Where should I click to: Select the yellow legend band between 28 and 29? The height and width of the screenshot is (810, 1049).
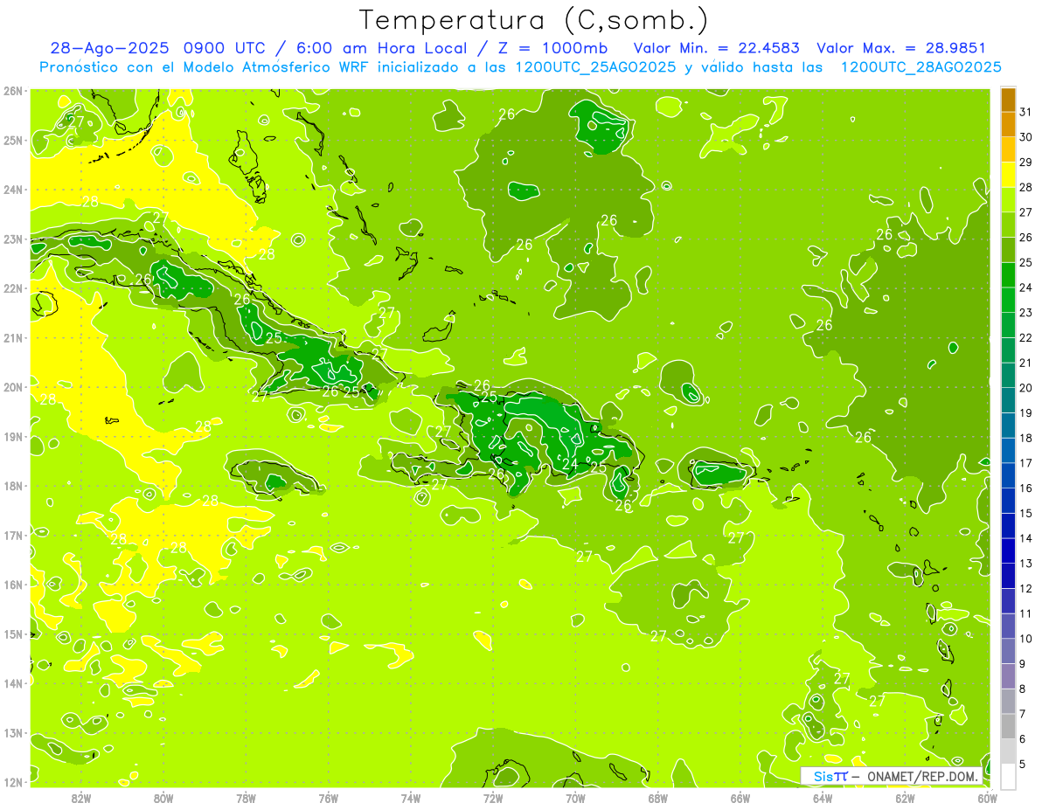click(x=1008, y=174)
